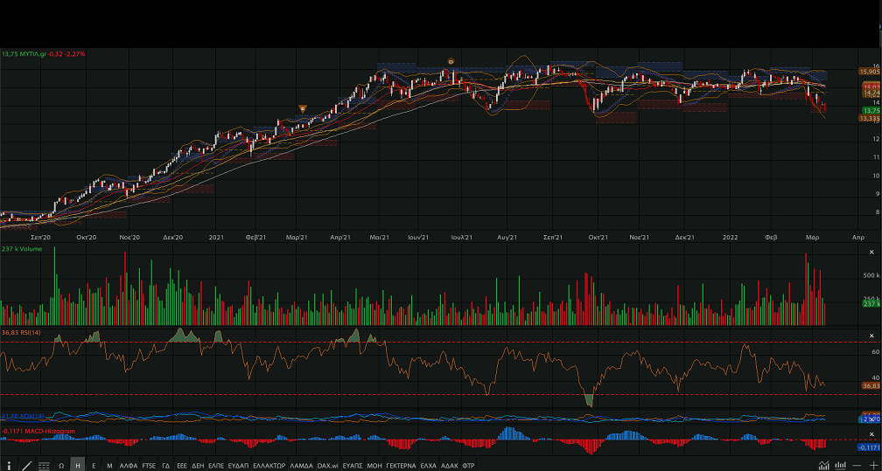Open the info (i) panel
The width and height of the screenshot is (882, 471).
coord(9,466)
